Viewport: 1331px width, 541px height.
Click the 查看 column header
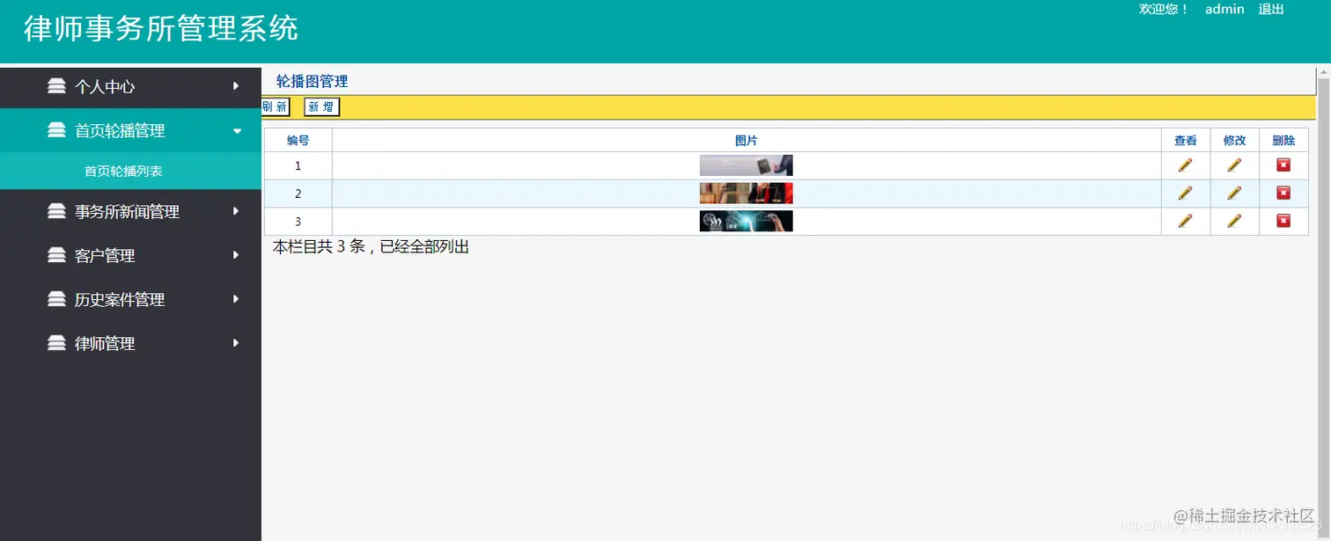[x=1186, y=141]
